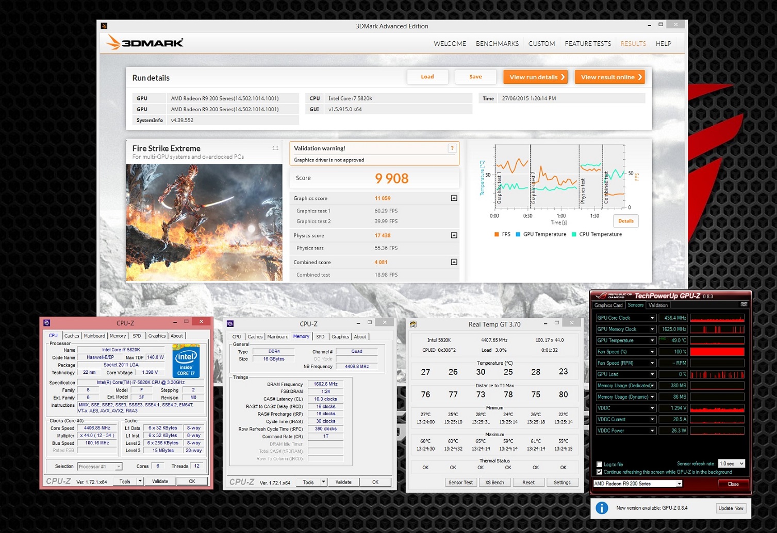
Task: Go to the BENCHMARKS tab in 3DMark
Action: click(x=497, y=44)
